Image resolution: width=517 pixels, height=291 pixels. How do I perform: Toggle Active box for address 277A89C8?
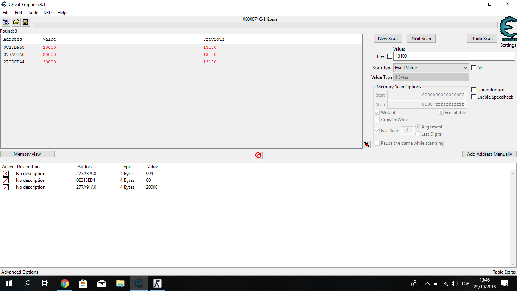6,174
